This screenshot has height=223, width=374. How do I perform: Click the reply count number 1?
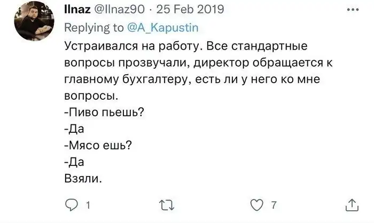[x=86, y=206]
